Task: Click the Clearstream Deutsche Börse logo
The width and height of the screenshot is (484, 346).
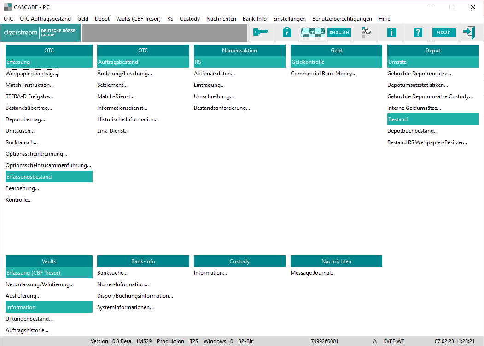Action: click(x=41, y=32)
